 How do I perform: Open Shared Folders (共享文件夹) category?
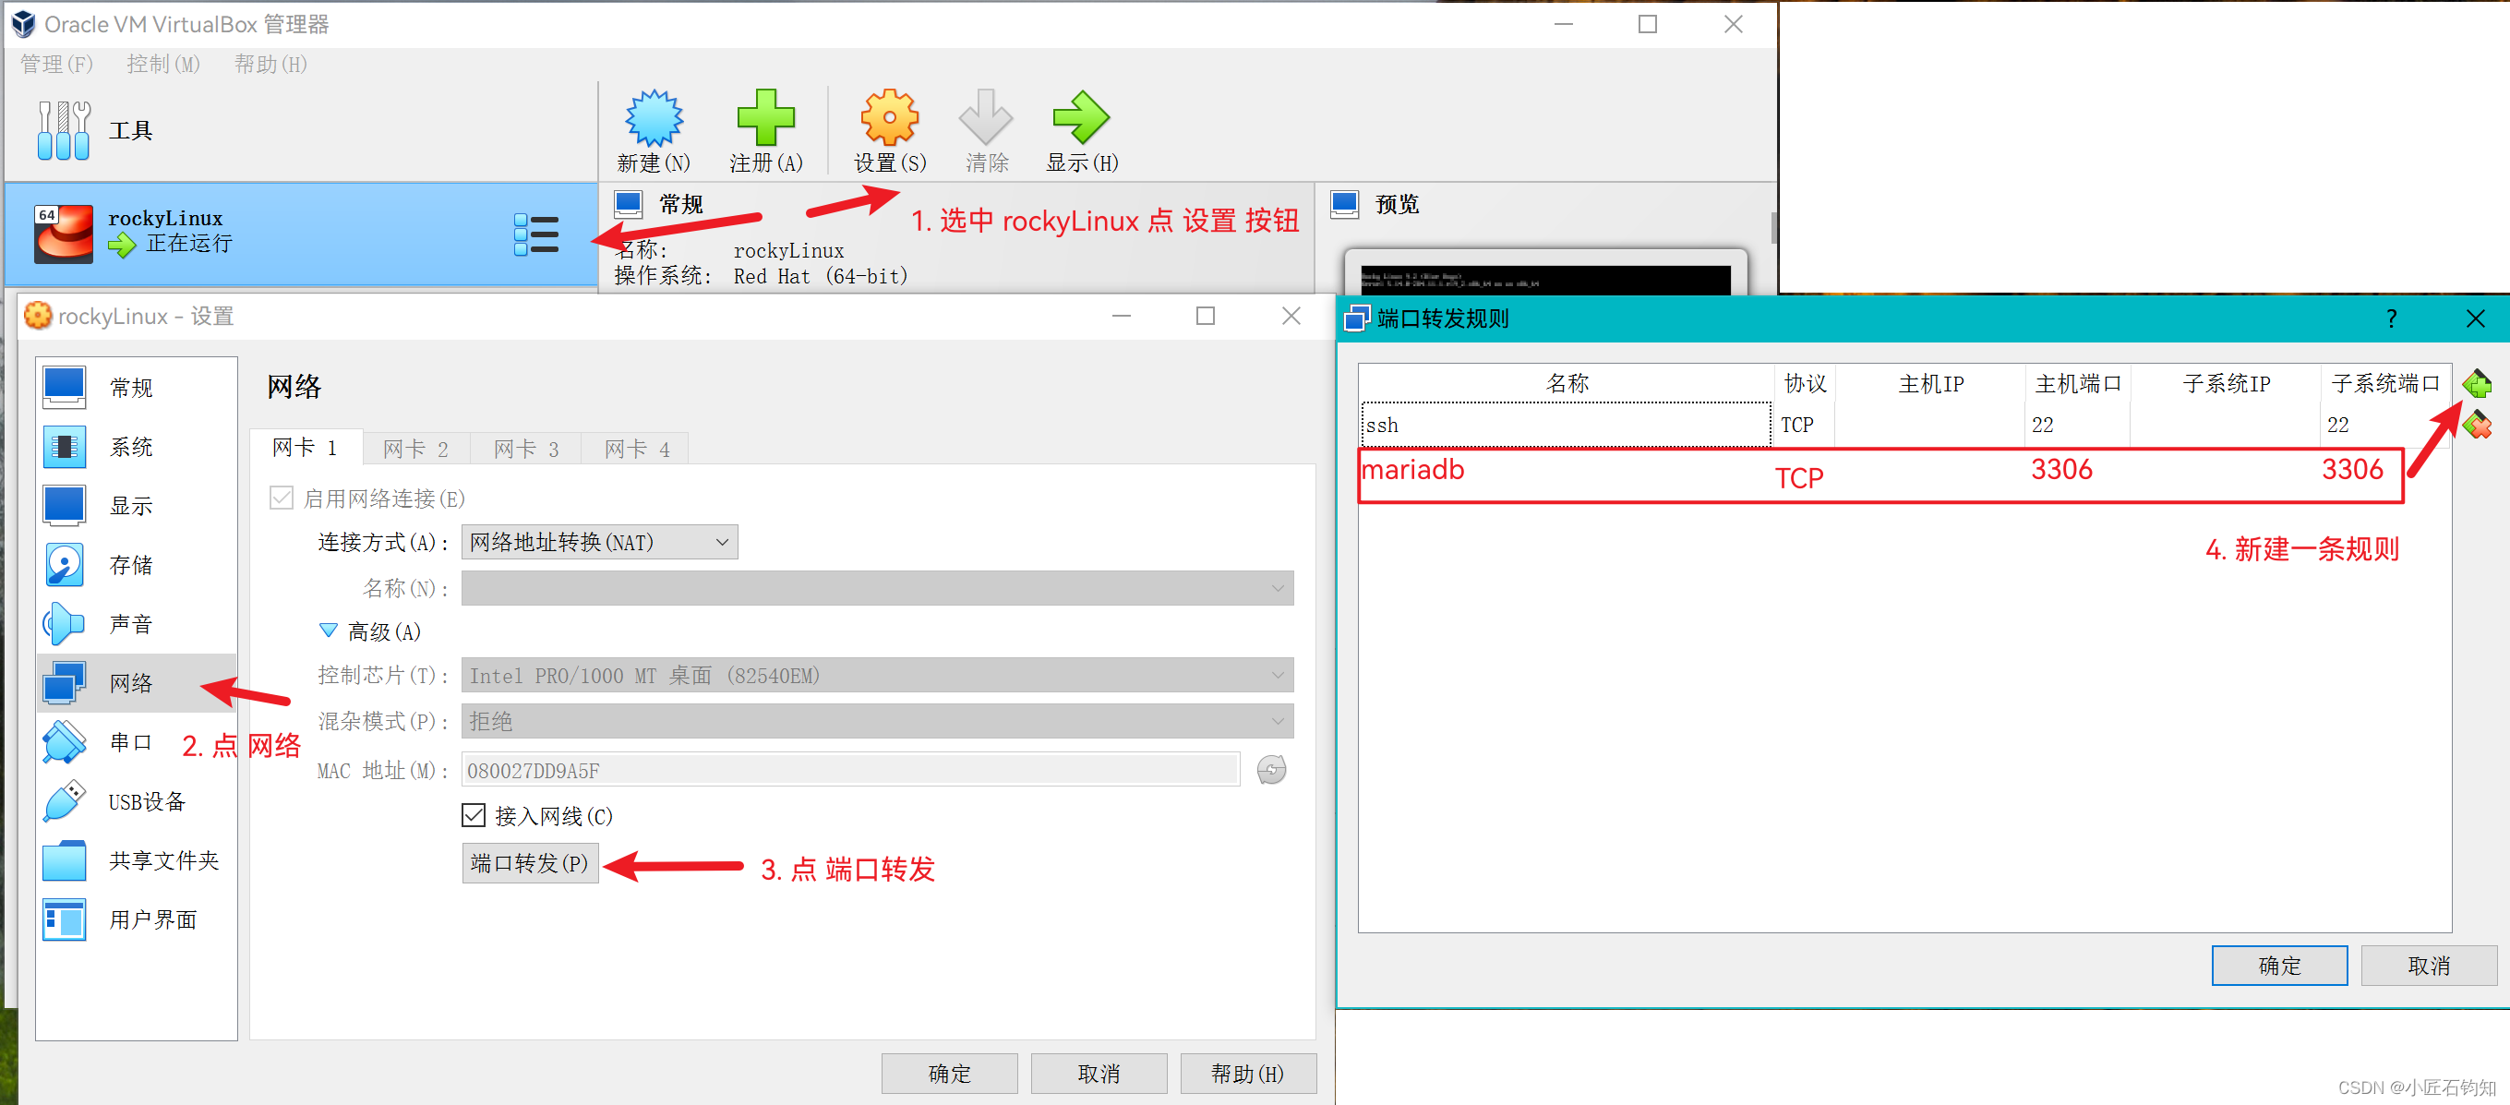coord(137,860)
